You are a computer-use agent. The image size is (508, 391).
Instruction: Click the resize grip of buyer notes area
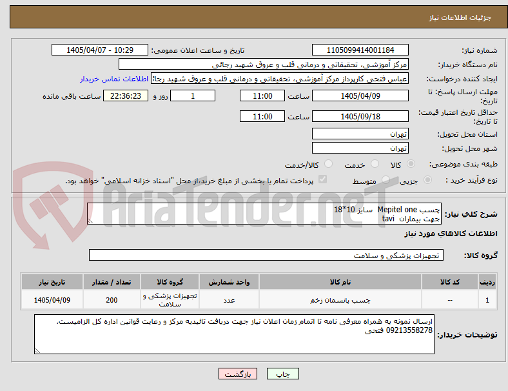[x=37, y=350]
